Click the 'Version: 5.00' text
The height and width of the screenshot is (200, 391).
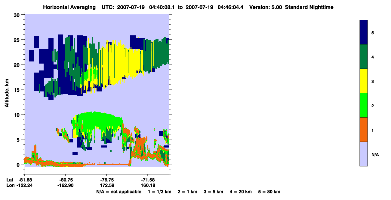pos(266,7)
